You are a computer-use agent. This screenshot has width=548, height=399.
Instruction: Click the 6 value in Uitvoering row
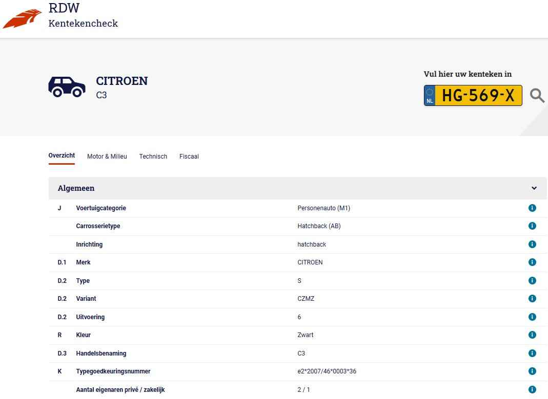click(299, 317)
